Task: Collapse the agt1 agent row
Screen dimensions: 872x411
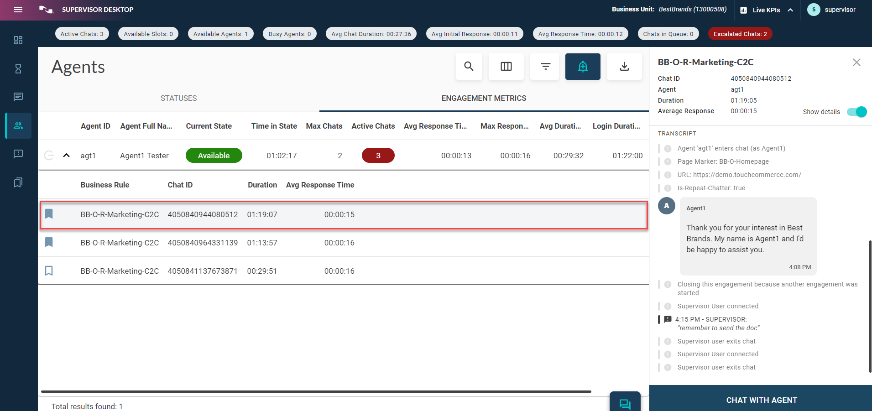Action: click(x=66, y=156)
